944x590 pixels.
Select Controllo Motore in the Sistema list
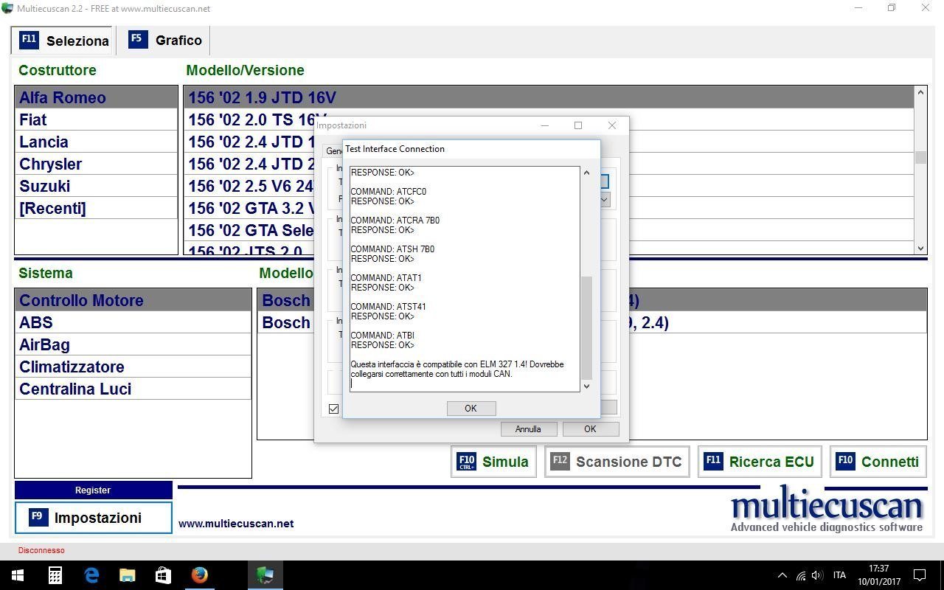133,300
